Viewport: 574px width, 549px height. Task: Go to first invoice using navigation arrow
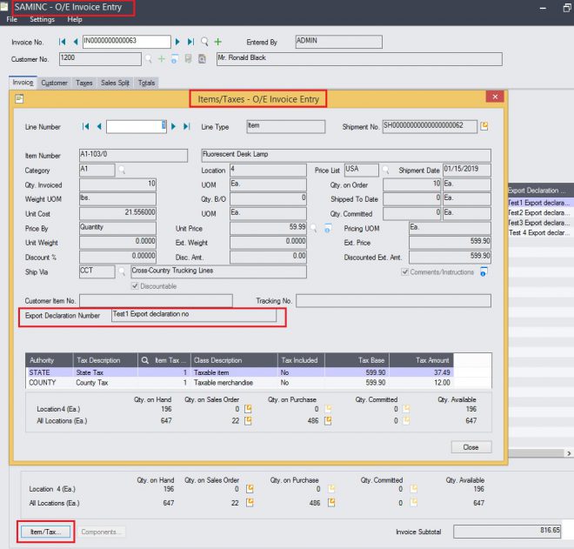(62, 41)
